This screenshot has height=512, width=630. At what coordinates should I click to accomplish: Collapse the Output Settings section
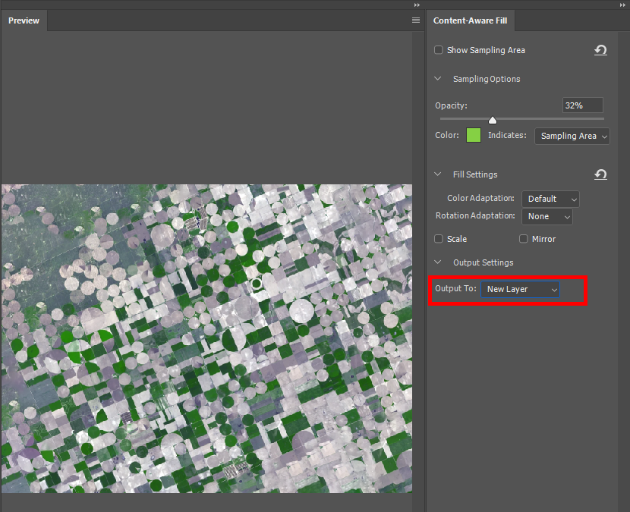[438, 262]
